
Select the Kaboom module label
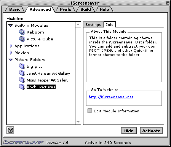tap(35, 32)
